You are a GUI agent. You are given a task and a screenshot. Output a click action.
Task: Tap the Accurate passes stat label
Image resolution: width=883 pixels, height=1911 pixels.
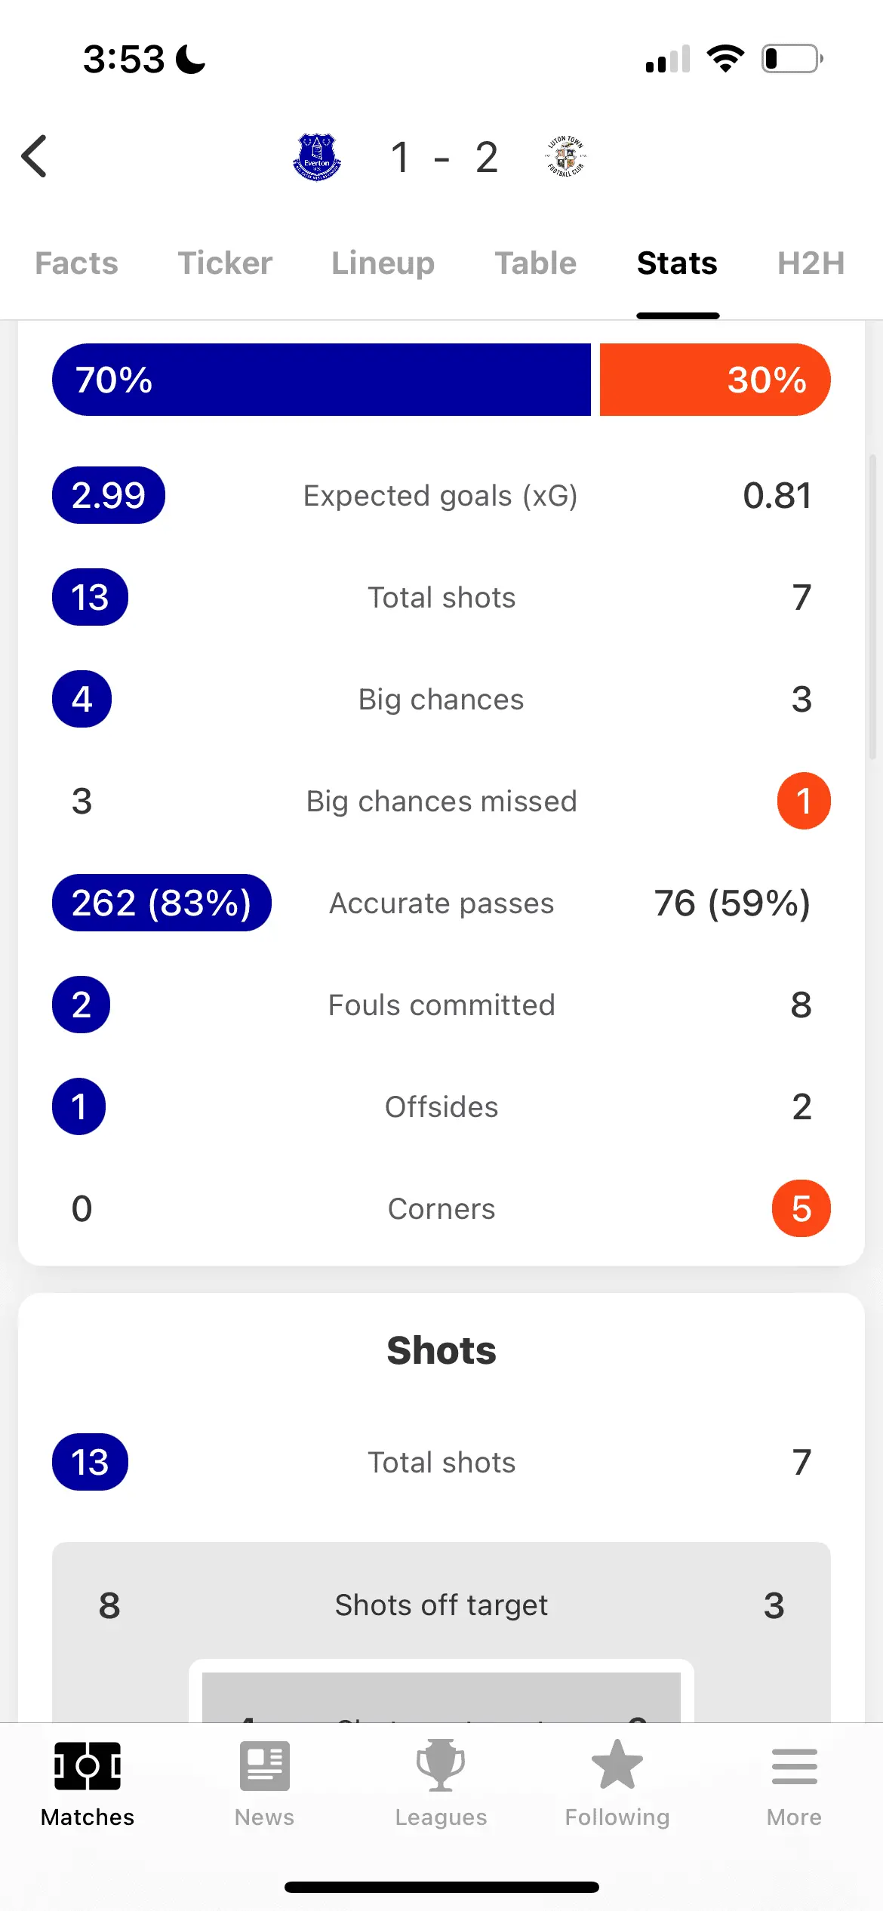point(441,903)
